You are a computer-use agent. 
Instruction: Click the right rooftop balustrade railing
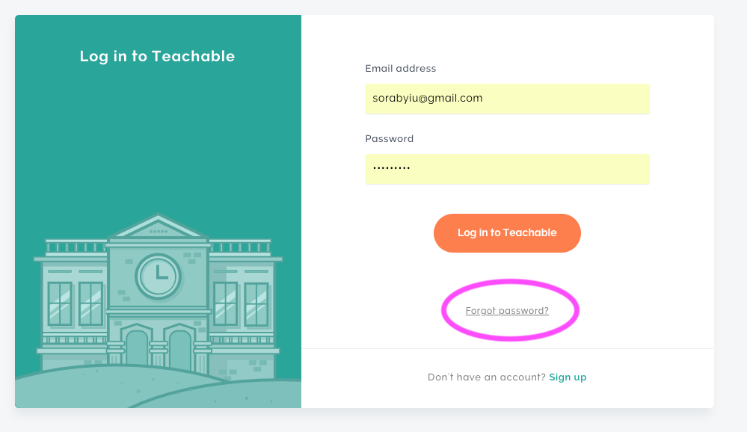pos(240,246)
